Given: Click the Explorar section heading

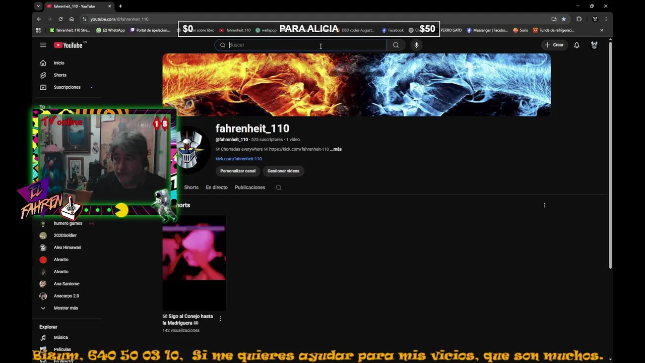Looking at the screenshot, I should click(x=48, y=327).
